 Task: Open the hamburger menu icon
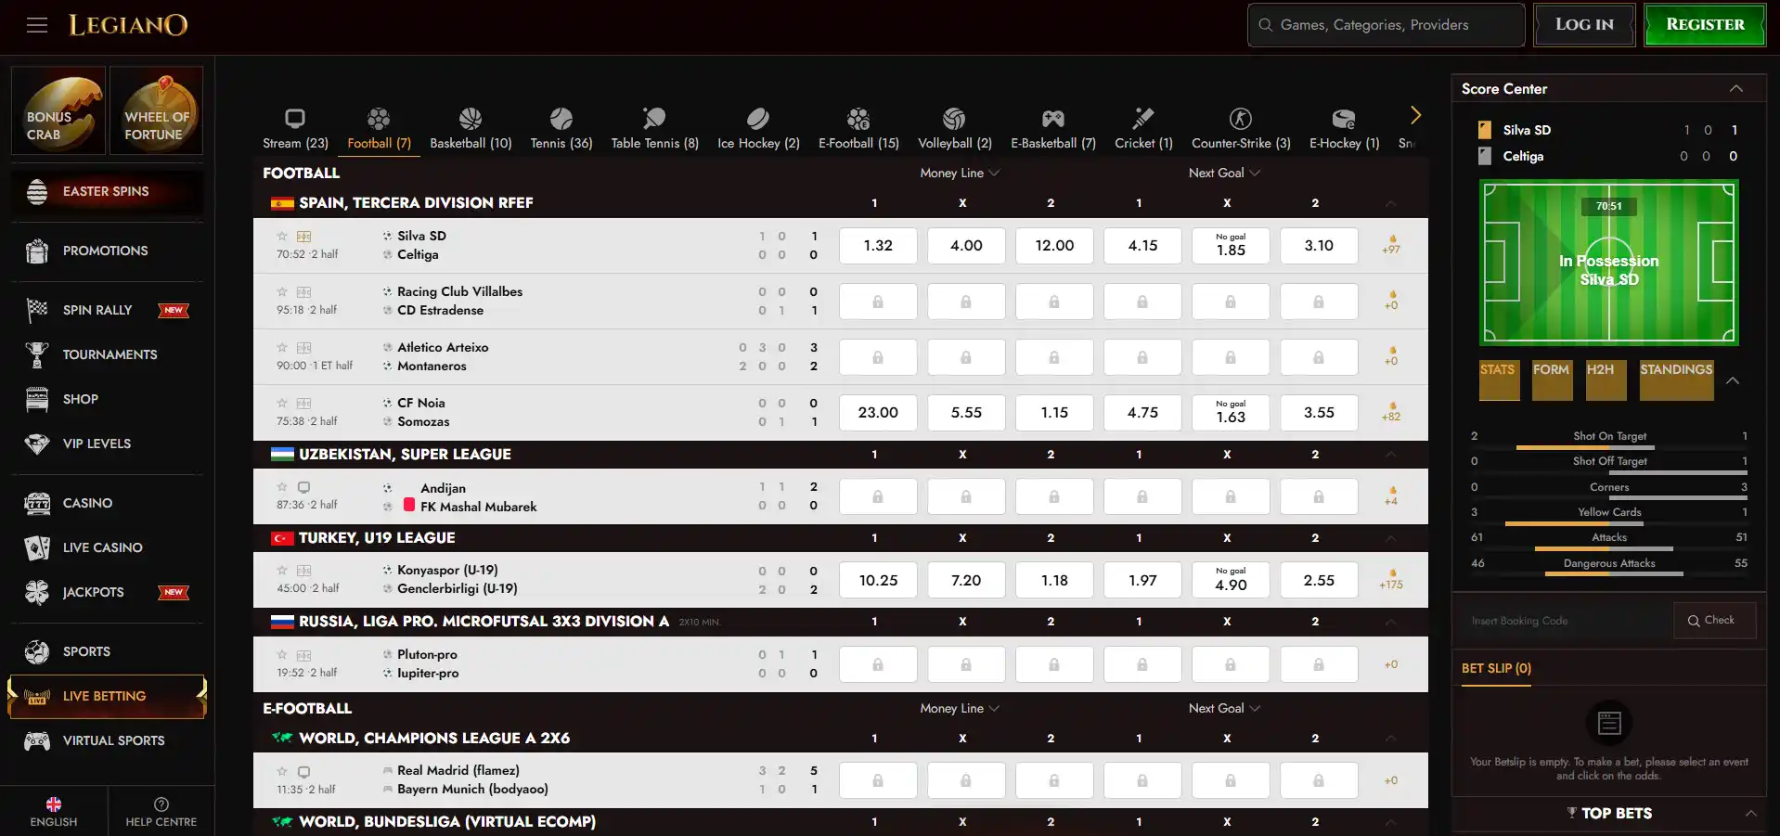click(x=37, y=25)
